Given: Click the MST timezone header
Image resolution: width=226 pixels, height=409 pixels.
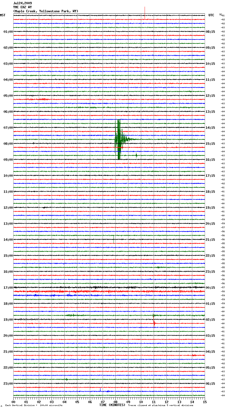Looking at the screenshot, I should 3,15.
